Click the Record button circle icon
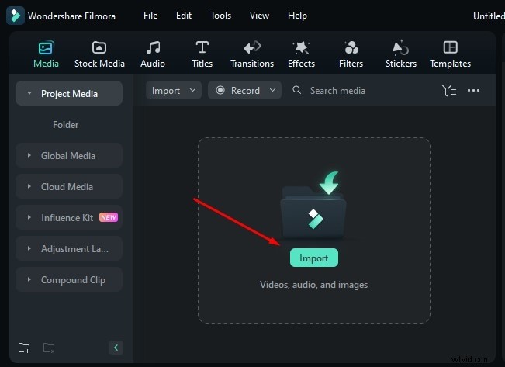This screenshot has height=367, width=505. 220,90
